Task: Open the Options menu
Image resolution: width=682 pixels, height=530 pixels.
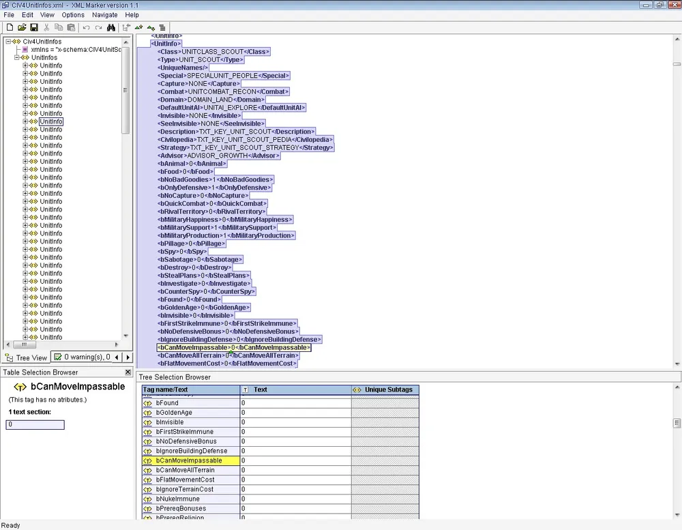Action: [73, 14]
